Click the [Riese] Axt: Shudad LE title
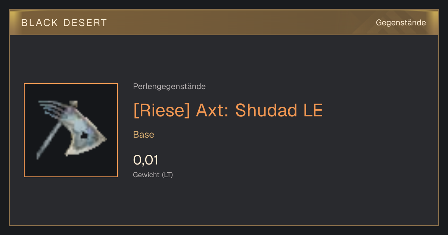 [x=228, y=110]
